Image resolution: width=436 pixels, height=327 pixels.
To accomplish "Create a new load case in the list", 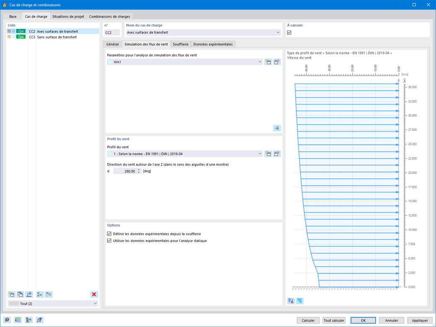I will coord(11,294).
